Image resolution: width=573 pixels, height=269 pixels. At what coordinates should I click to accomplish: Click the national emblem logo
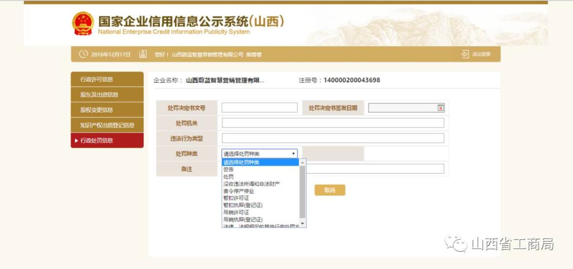tap(83, 23)
